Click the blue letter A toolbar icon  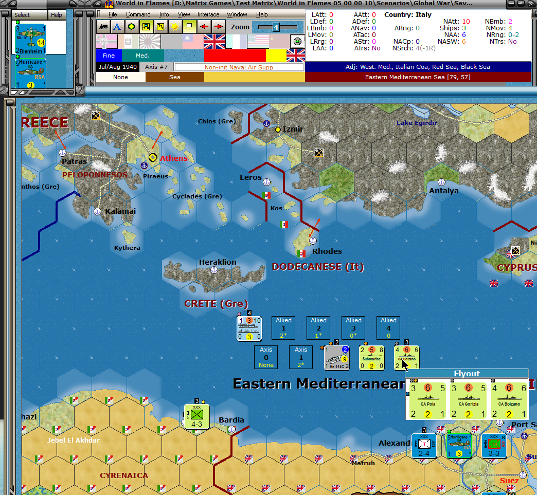coord(117,27)
